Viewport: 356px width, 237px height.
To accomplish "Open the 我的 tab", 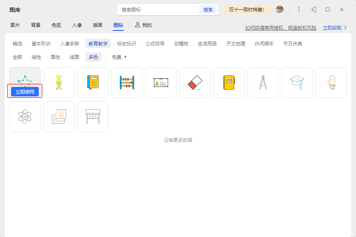I will [144, 25].
